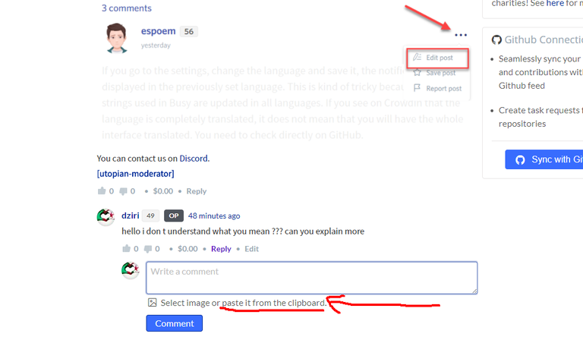Open the Discord link
Image resolution: width=583 pixels, height=343 pixels.
coord(194,159)
